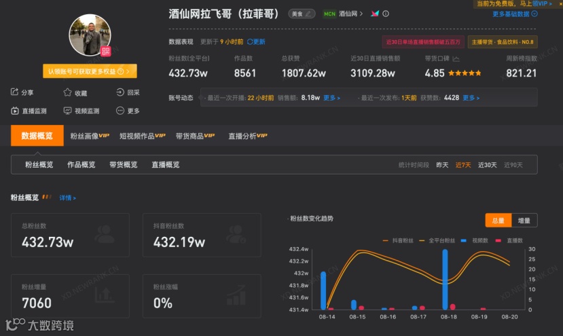Viewport: 563px width, 336px height.
Task: Open video monitoring (视频监测) icon
Action: 67,111
